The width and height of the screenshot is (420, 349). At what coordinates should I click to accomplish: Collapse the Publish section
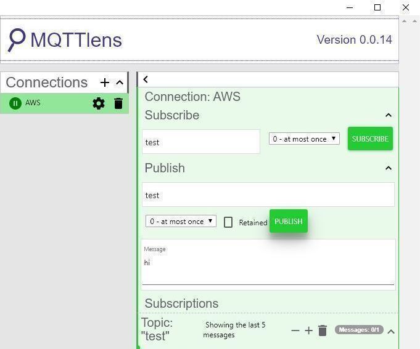coord(389,168)
